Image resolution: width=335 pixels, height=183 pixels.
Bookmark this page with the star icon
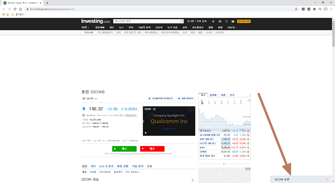coord(296,9)
